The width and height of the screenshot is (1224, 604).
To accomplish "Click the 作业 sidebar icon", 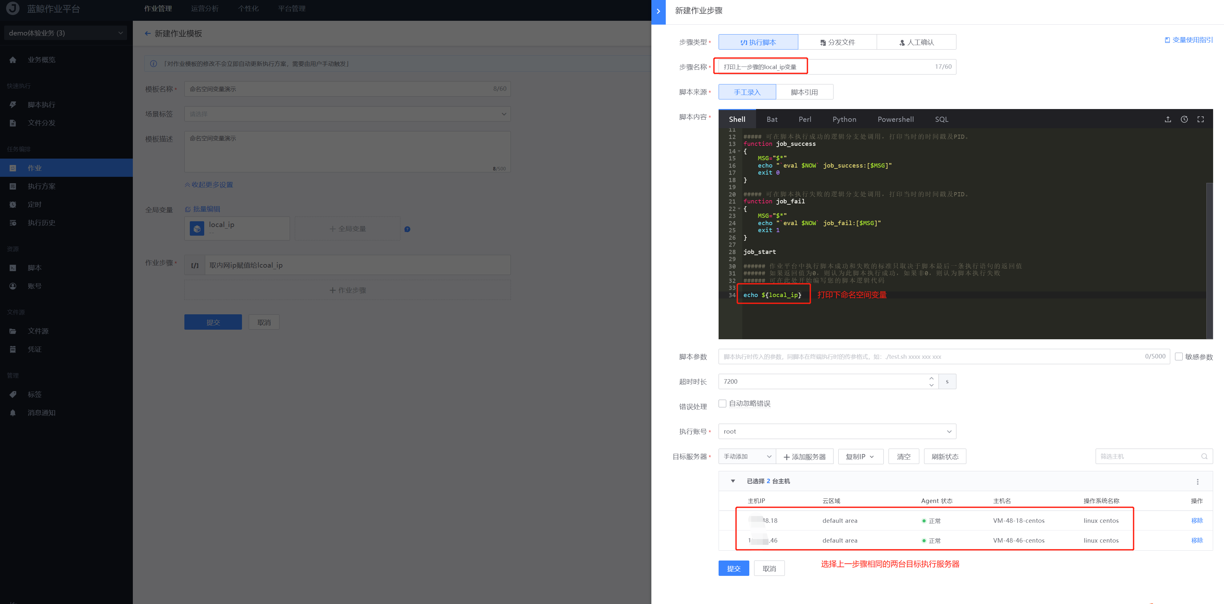I will pyautogui.click(x=13, y=168).
